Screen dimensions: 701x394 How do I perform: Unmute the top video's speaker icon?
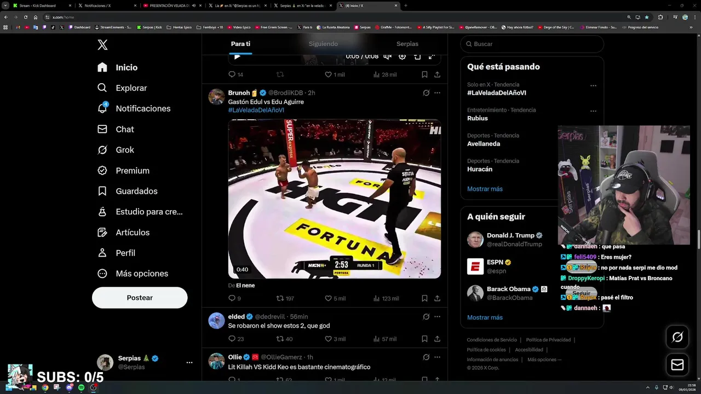tap(387, 57)
